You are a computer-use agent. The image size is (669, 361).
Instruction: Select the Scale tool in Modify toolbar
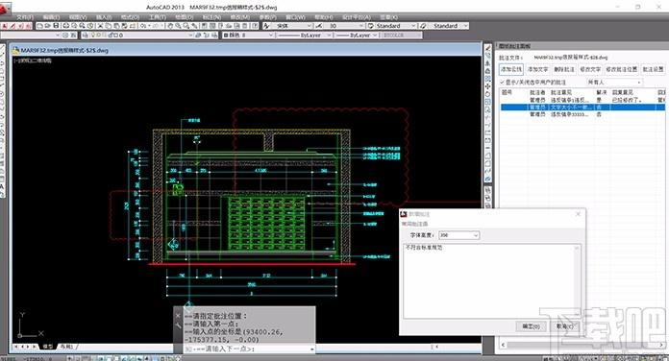[x=487, y=102]
